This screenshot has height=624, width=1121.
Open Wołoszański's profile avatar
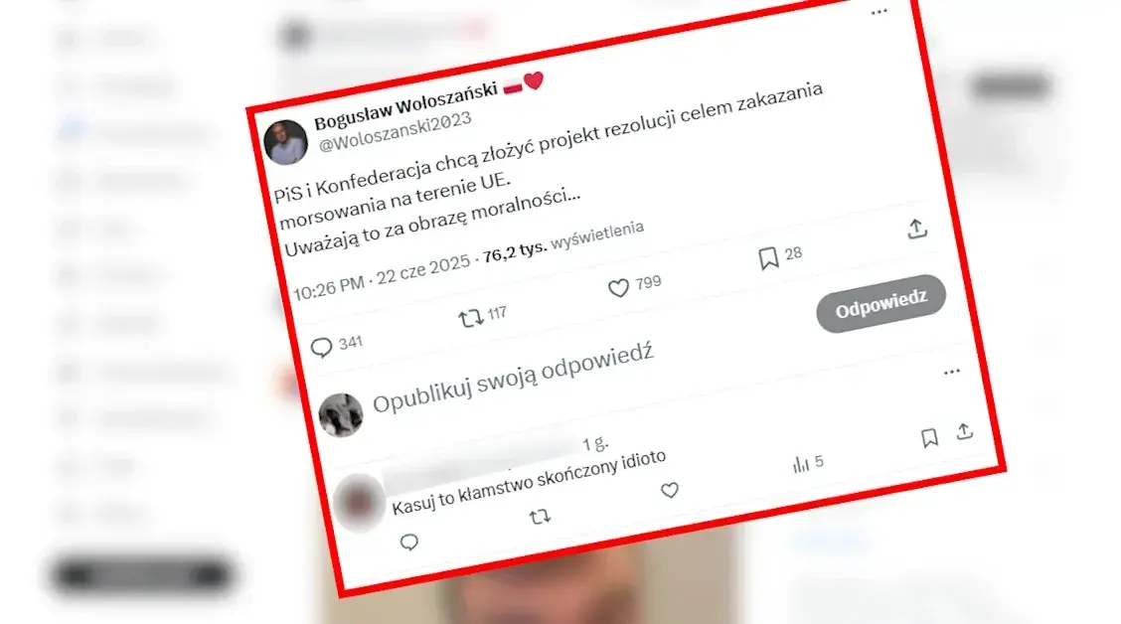pos(285,142)
